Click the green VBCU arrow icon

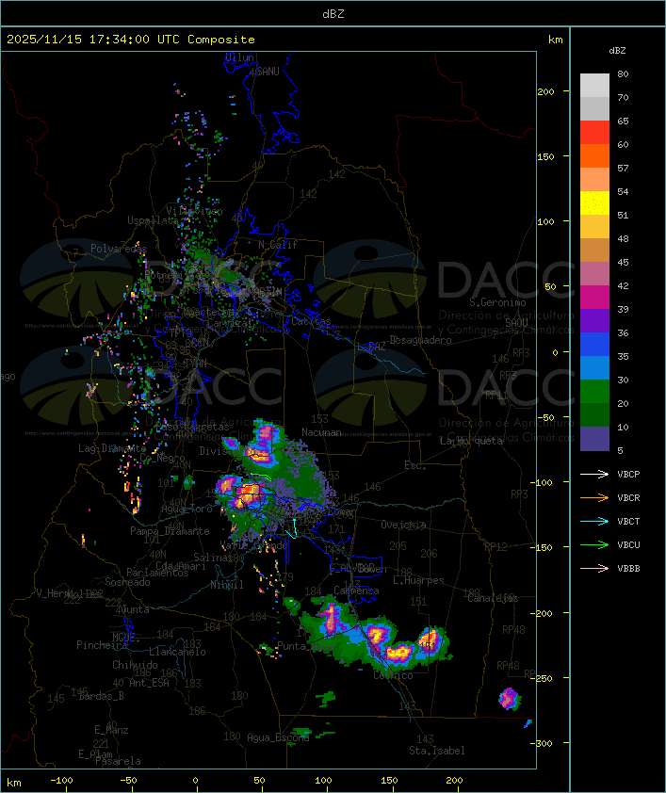[594, 544]
